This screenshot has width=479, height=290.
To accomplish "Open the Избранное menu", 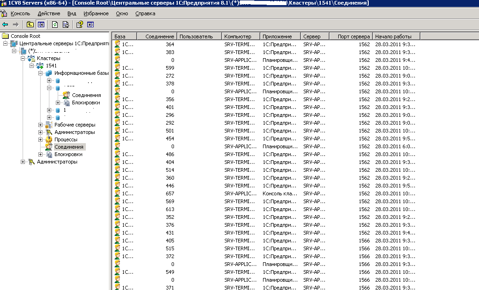I will click(96, 13).
